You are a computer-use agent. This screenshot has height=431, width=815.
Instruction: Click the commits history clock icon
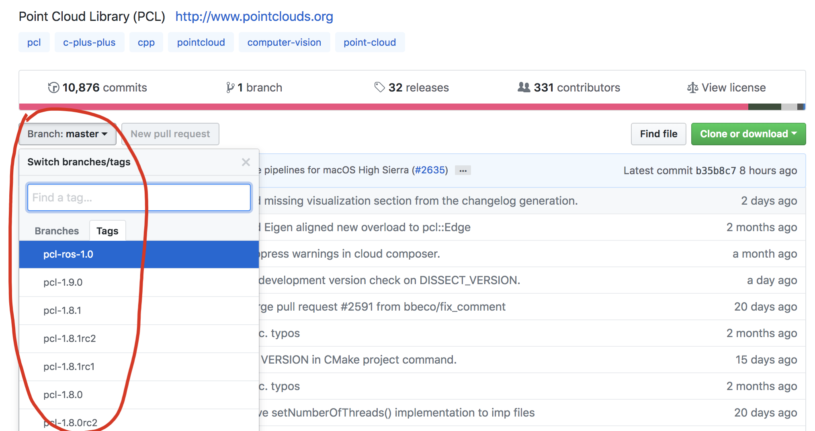(x=53, y=87)
